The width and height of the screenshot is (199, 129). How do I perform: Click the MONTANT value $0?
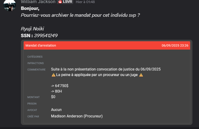(53, 97)
